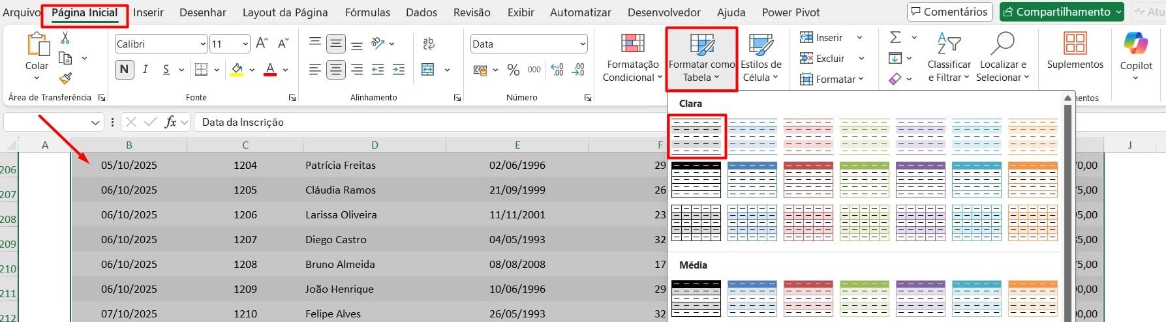Open the number format Data dropdown
Screen dimensions: 1166x322
coord(582,44)
